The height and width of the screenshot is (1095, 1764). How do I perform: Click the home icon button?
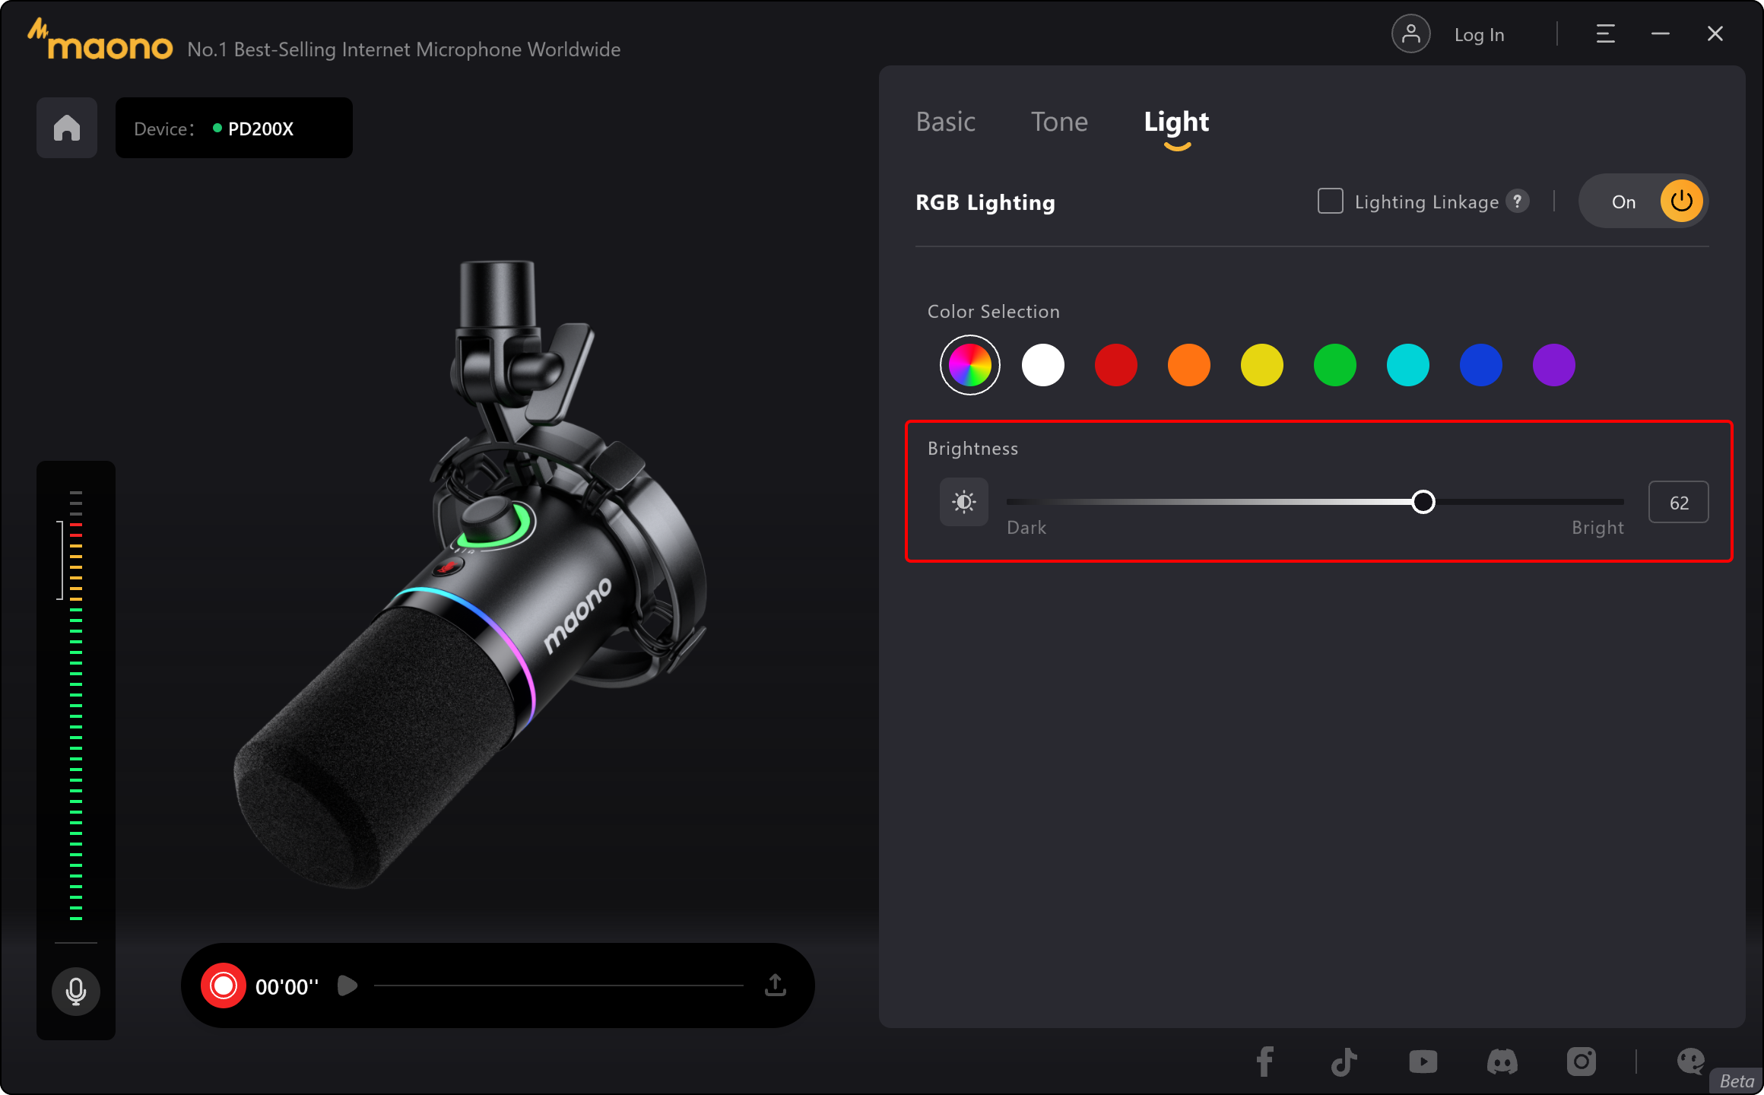click(x=67, y=128)
